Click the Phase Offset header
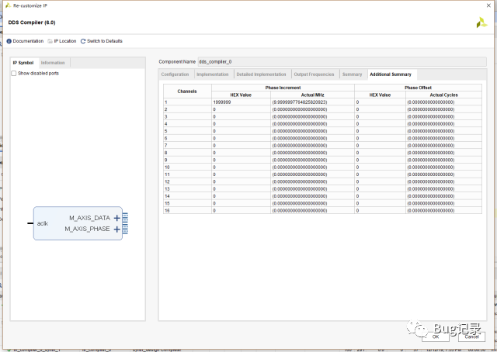Screen dimensions: 497x352 [418, 88]
